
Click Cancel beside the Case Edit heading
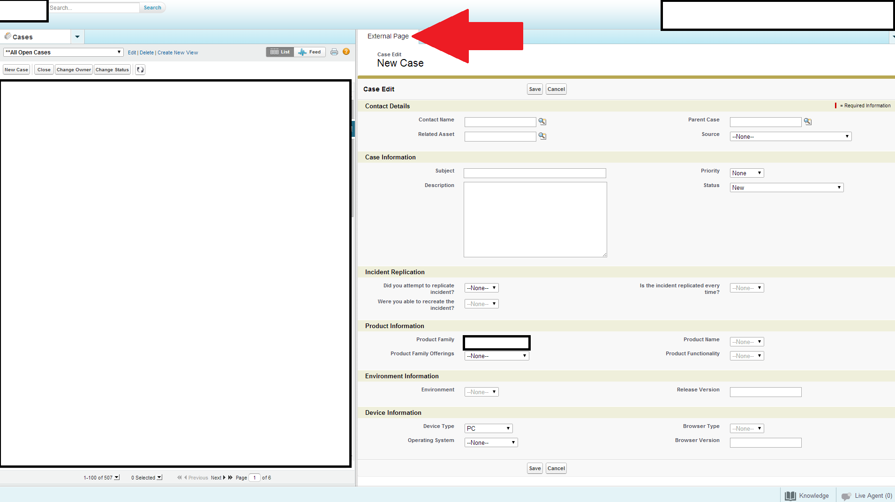click(x=556, y=89)
